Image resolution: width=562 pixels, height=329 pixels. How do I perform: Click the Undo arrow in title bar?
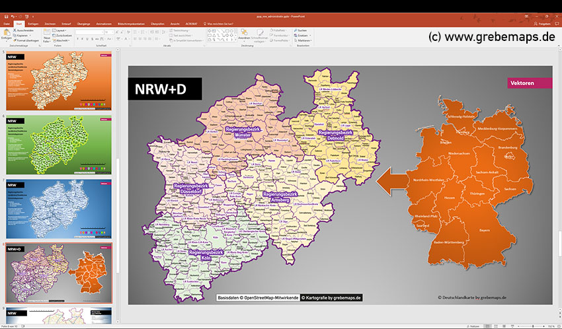pos(13,15)
